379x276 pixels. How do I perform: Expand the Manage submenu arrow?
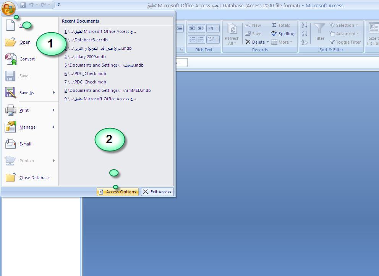pos(54,127)
